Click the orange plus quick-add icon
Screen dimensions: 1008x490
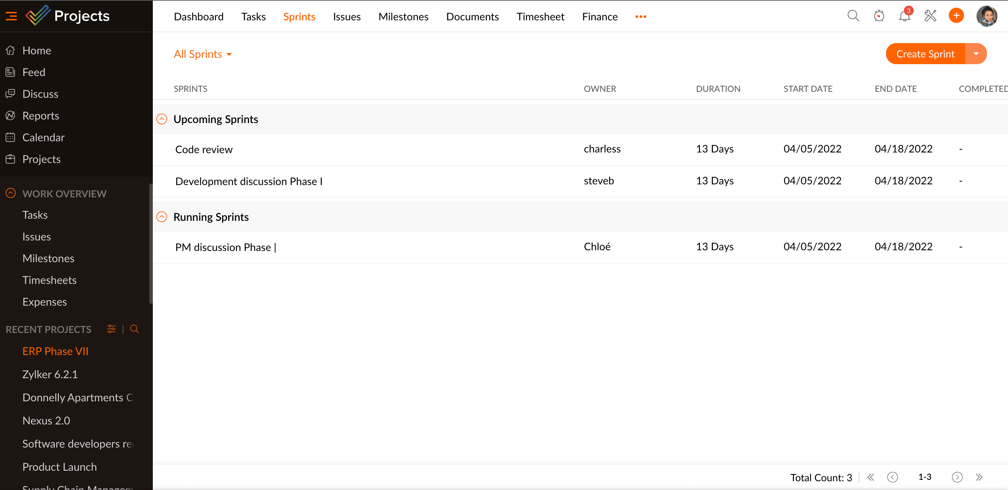pos(956,16)
